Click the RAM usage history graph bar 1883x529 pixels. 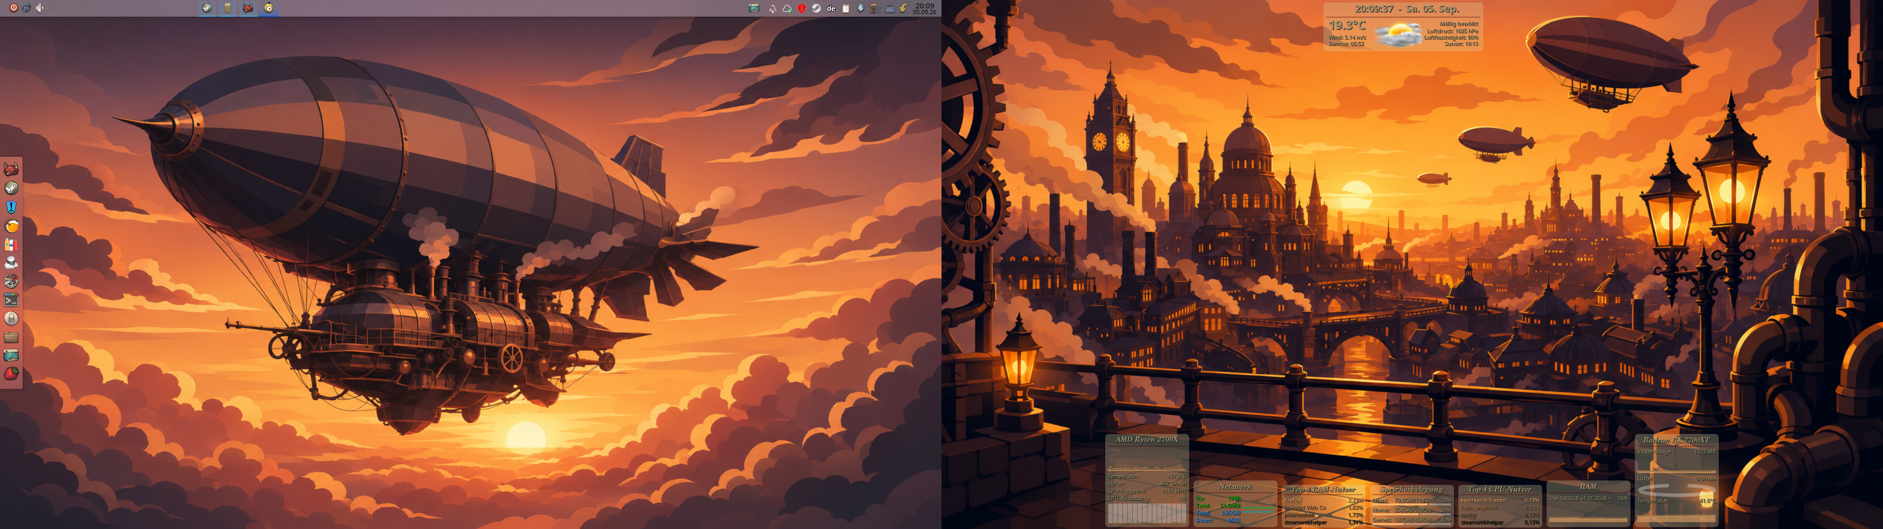tap(1588, 520)
